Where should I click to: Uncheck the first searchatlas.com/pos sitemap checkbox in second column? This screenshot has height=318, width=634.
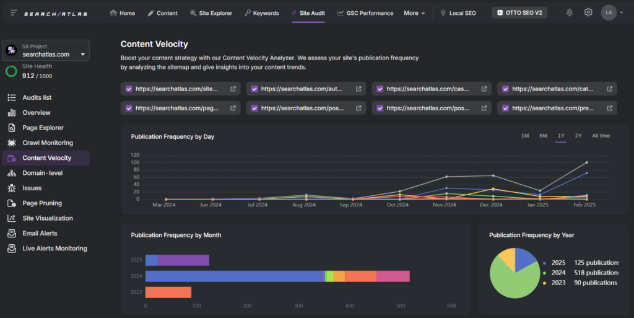[x=254, y=108]
